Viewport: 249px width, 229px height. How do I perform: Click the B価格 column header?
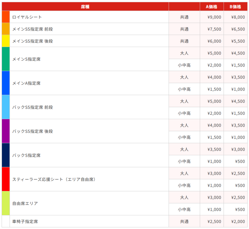[x=236, y=7]
